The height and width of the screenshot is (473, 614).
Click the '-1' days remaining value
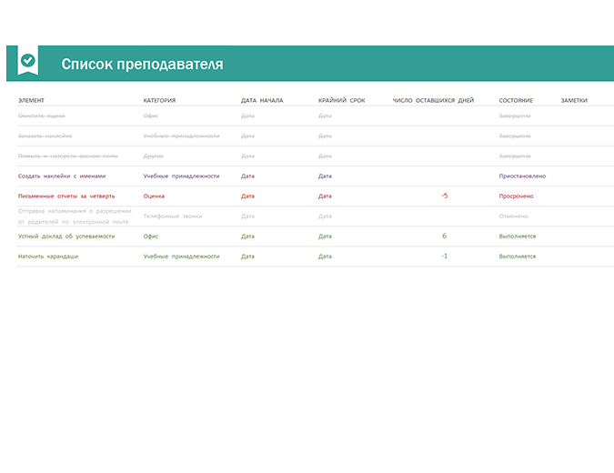(x=445, y=257)
